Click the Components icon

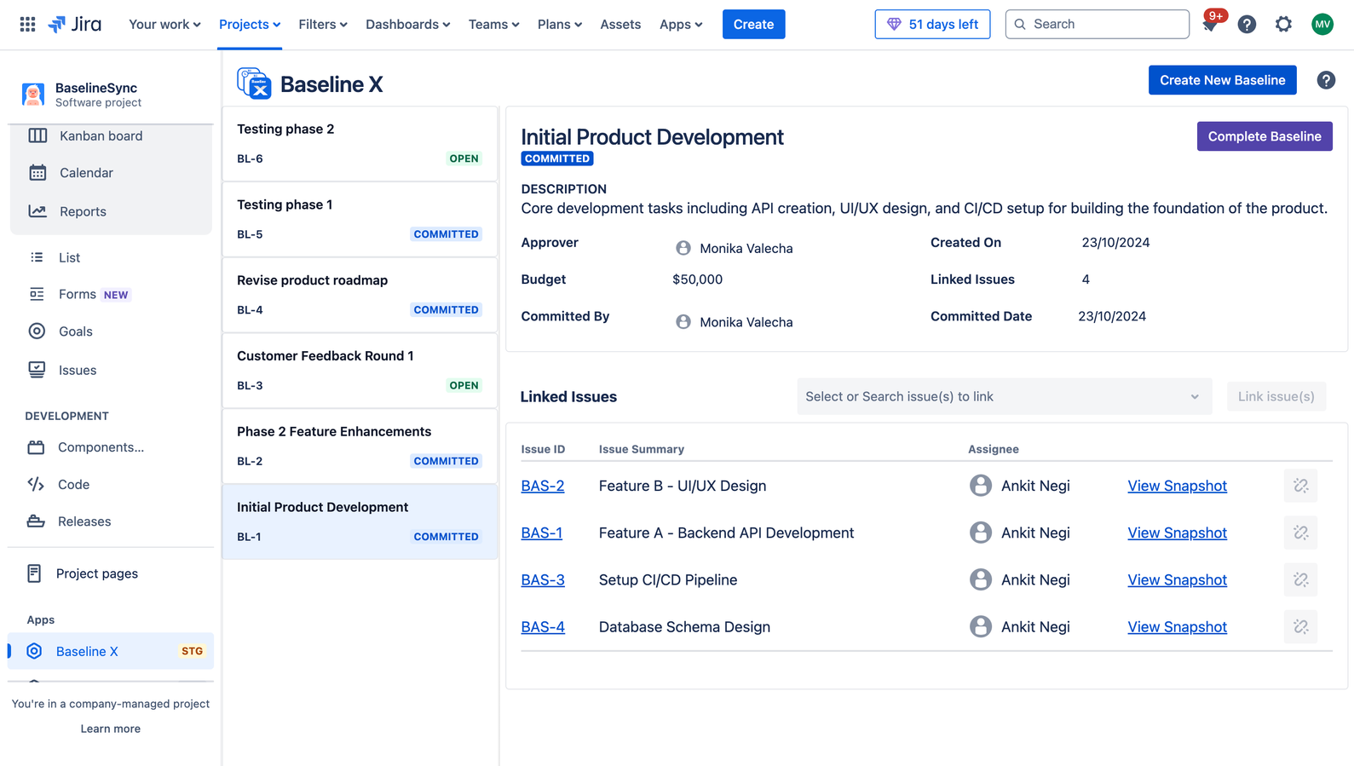coord(36,447)
